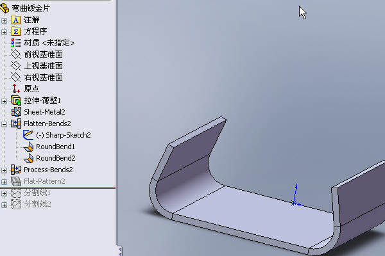Select RoundBend1 label in tree
The image size is (385, 256).
(55, 147)
